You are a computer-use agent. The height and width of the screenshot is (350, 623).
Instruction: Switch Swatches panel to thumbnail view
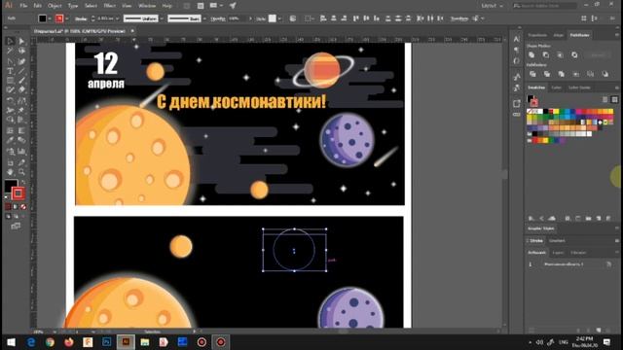(614, 99)
